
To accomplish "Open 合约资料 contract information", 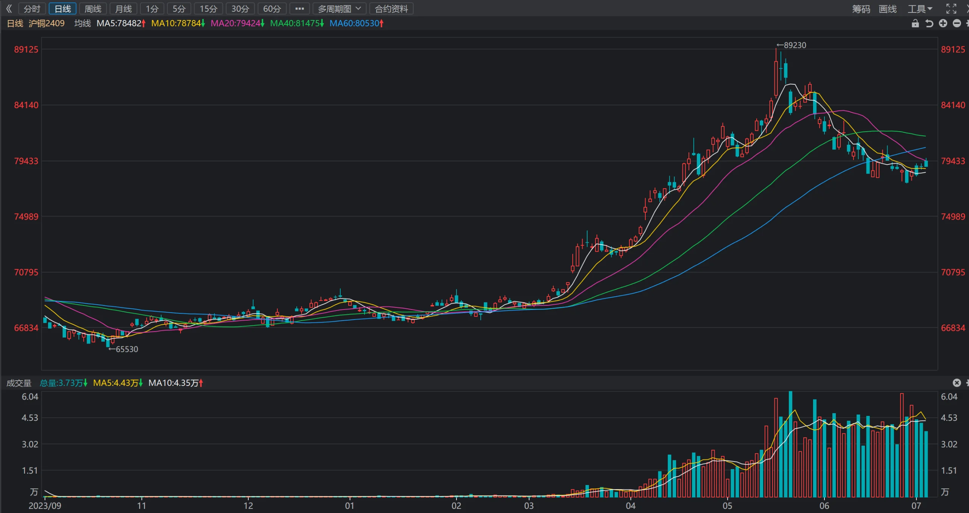I will pos(391,9).
